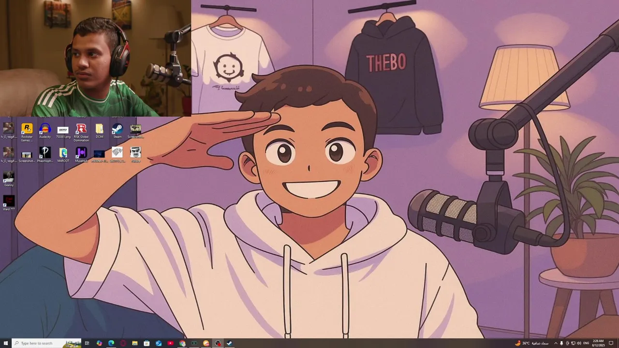Open the 36°C weather widget
This screenshot has width=619, height=348.
click(x=532, y=343)
